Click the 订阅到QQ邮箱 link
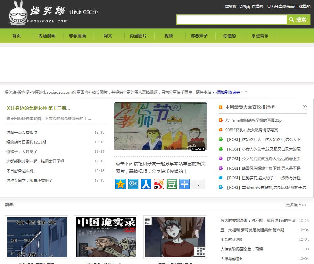This screenshot has height=264, width=314. click(84, 12)
